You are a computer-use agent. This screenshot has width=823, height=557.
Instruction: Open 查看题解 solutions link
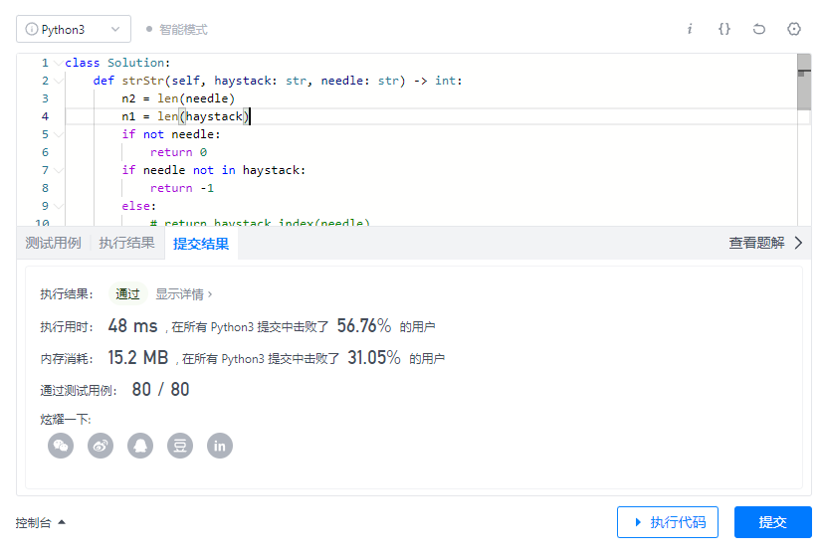coord(756,243)
